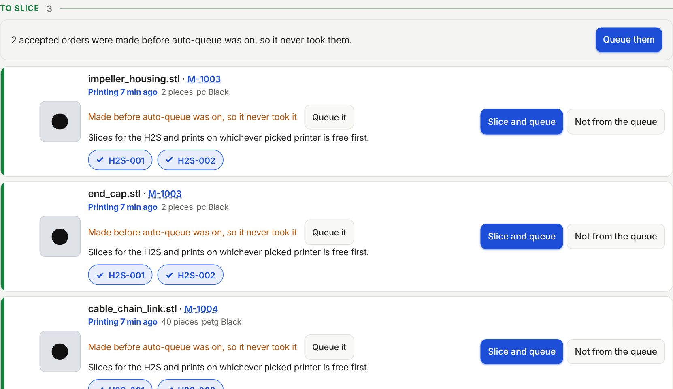Screen dimensions: 673x389
Task: Click Printing 7 min ago under impeller_housing.stl
Action: [123, 92]
